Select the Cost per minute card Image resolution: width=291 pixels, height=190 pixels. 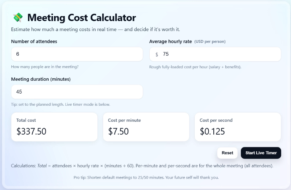point(146,127)
